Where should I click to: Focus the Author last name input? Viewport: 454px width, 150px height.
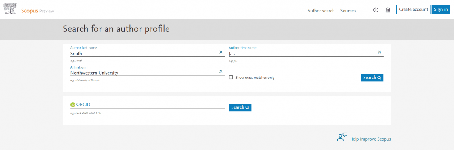[144, 54]
